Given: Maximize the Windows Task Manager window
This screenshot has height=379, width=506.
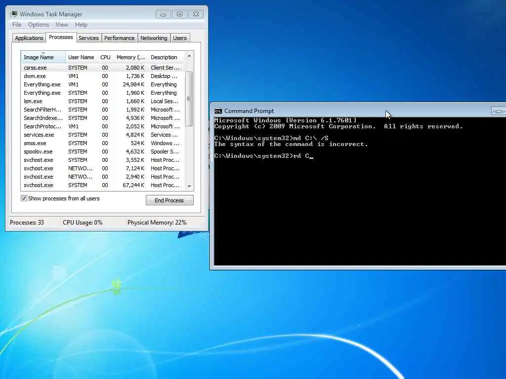Looking at the screenshot, I should coord(180,14).
